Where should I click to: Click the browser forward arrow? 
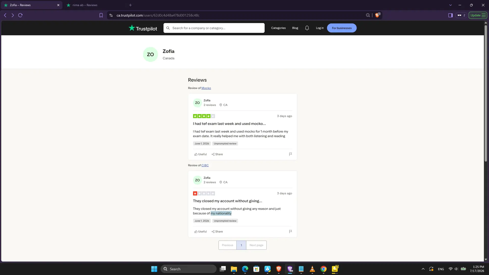pos(12,15)
